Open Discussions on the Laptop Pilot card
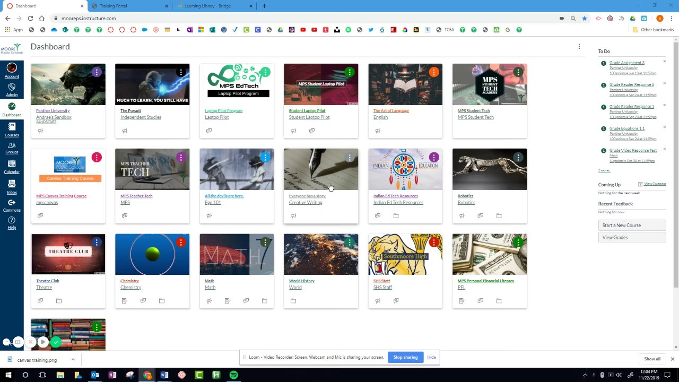Screen dimensions: 679x382 click(x=209, y=131)
